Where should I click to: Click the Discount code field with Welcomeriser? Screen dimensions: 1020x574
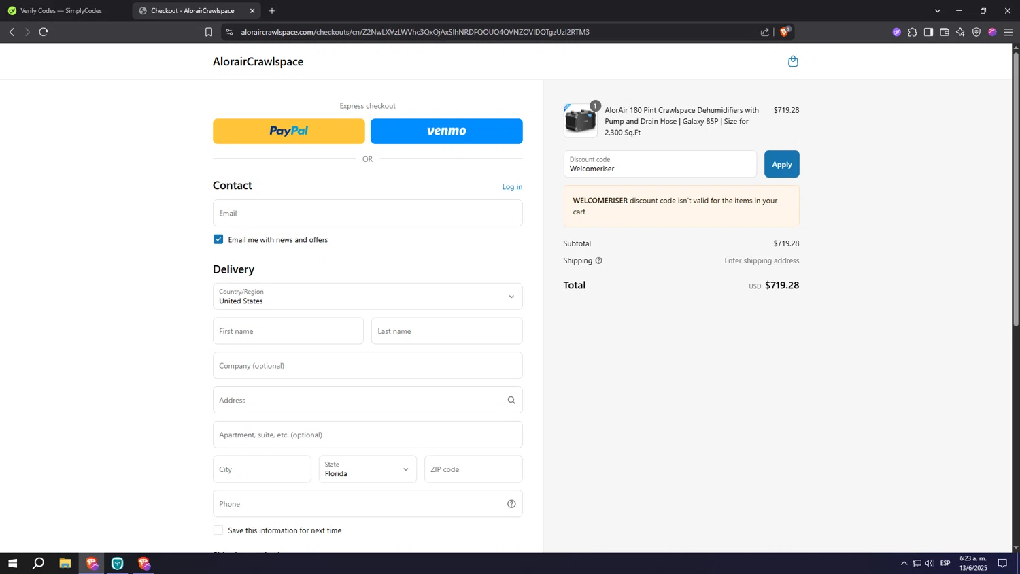(660, 164)
